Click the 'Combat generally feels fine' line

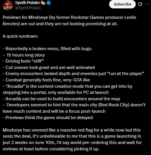46,80
